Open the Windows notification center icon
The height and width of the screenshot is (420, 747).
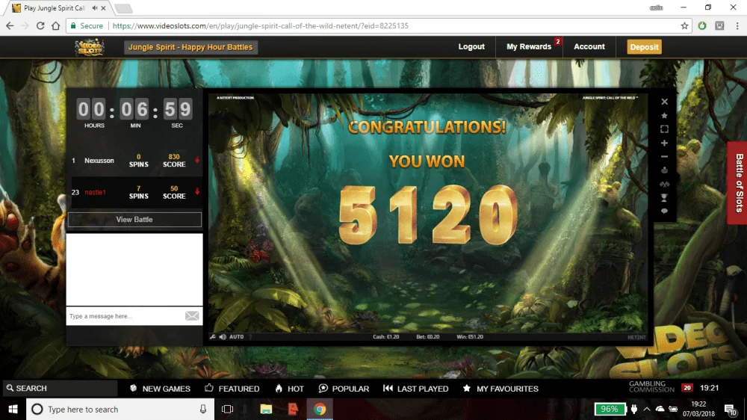tap(729, 409)
